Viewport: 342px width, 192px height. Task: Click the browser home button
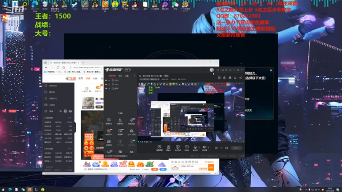(64, 68)
